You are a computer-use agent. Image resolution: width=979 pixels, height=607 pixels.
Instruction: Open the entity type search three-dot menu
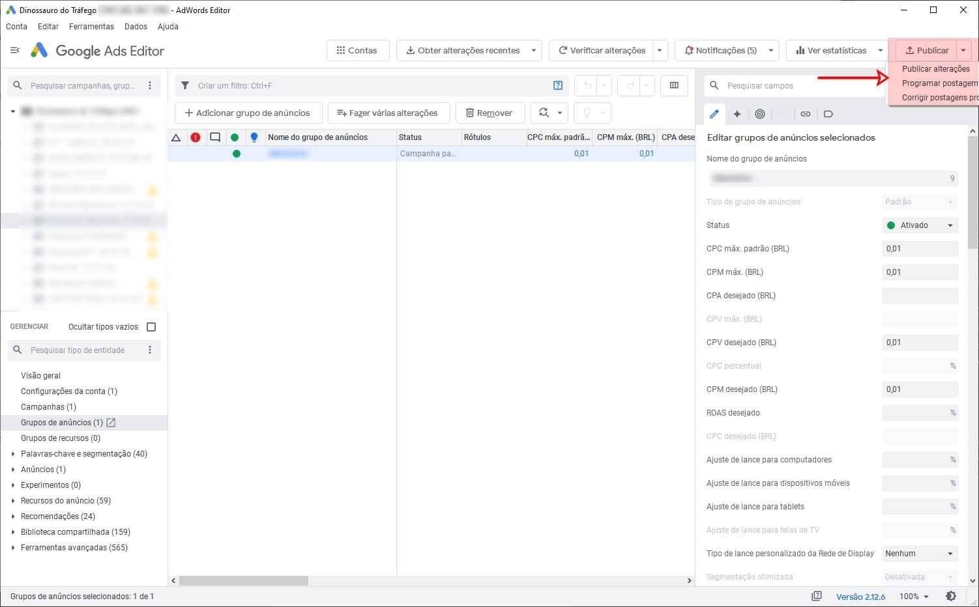coord(150,350)
